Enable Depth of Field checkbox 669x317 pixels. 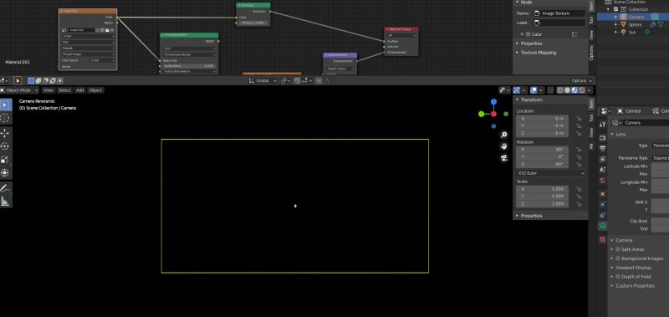(618, 277)
